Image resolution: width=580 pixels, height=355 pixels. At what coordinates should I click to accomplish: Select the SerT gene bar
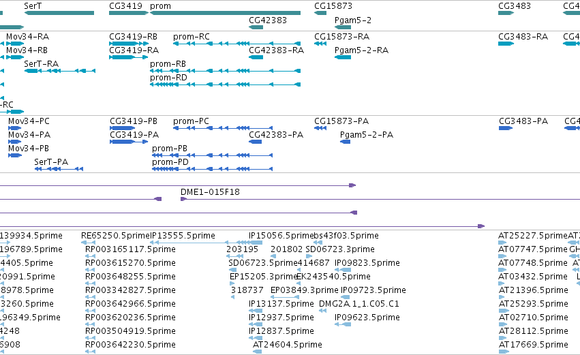click(59, 13)
